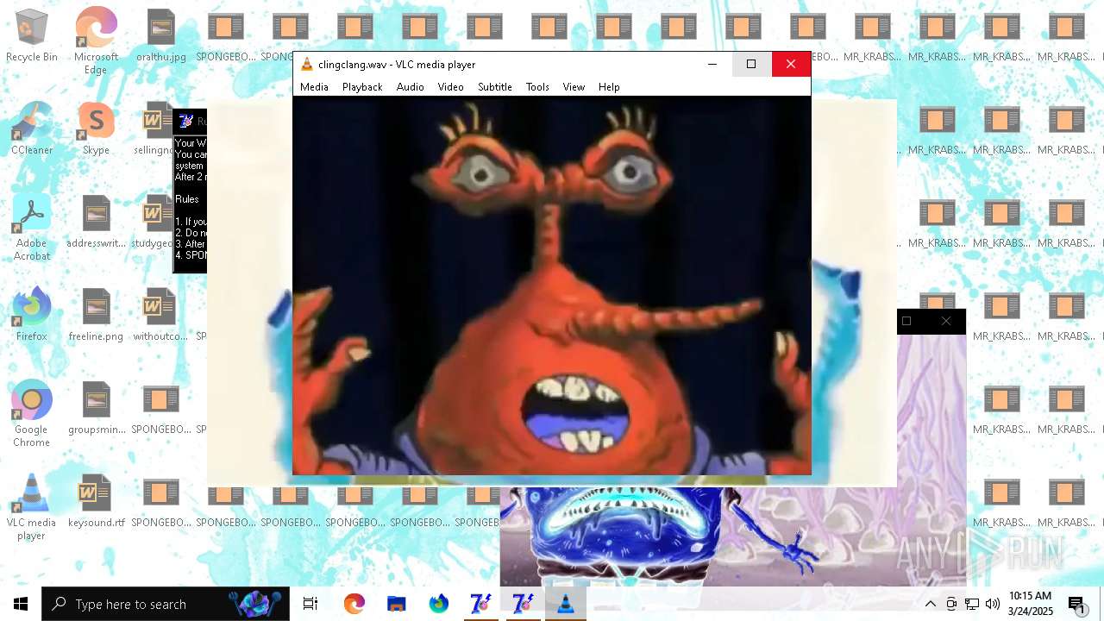Open the View menu in VLC

tap(574, 87)
